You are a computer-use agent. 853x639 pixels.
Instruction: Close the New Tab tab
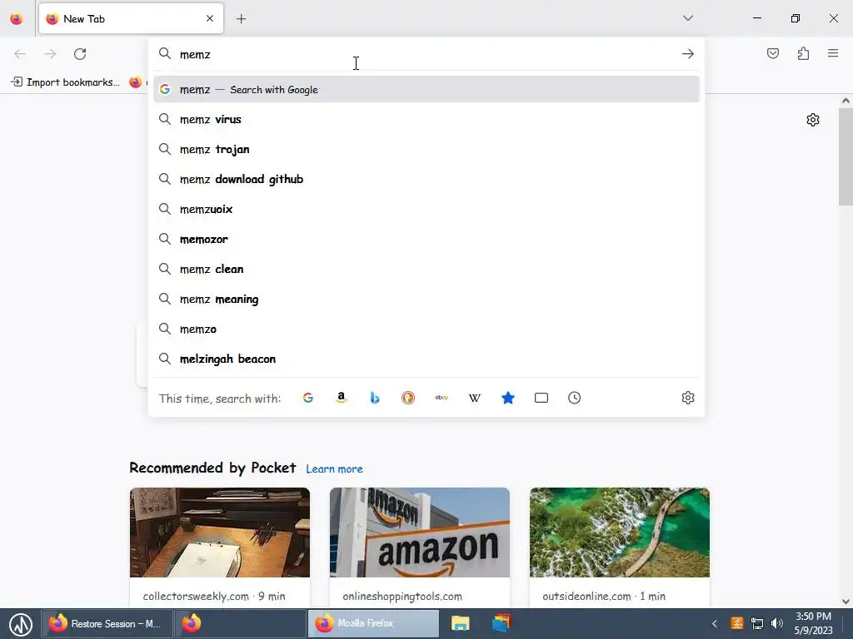210,18
